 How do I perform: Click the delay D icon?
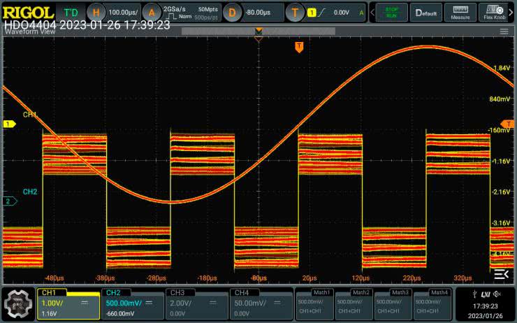(232, 13)
